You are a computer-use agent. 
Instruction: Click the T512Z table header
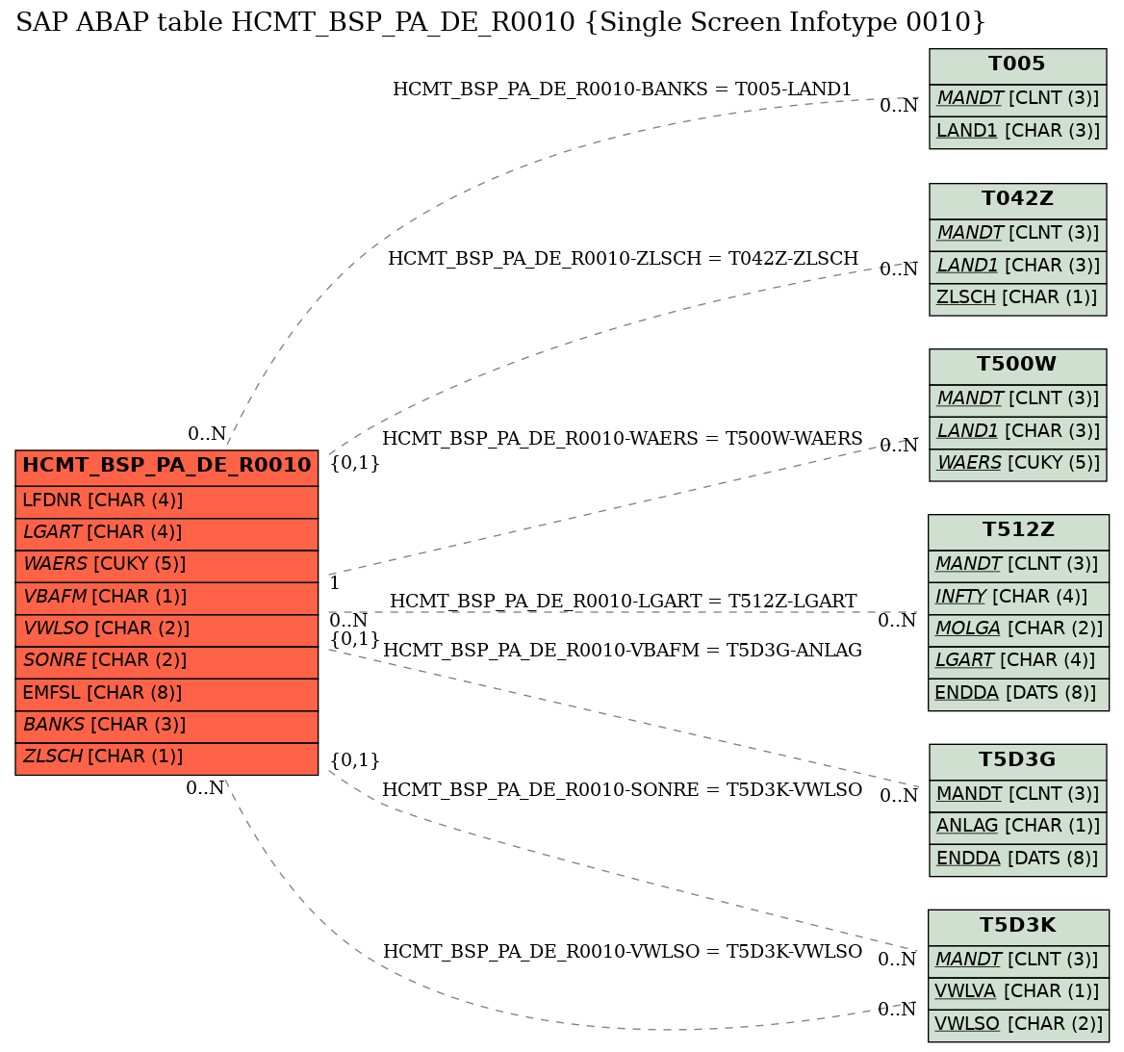(x=1018, y=532)
